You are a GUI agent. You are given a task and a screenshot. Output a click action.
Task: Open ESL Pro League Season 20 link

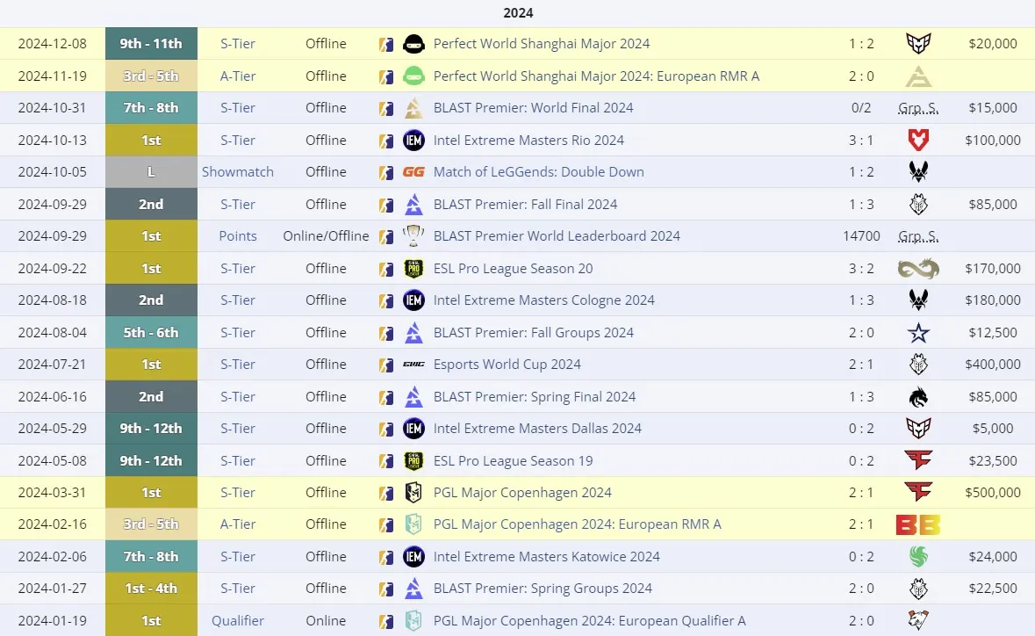pos(513,269)
